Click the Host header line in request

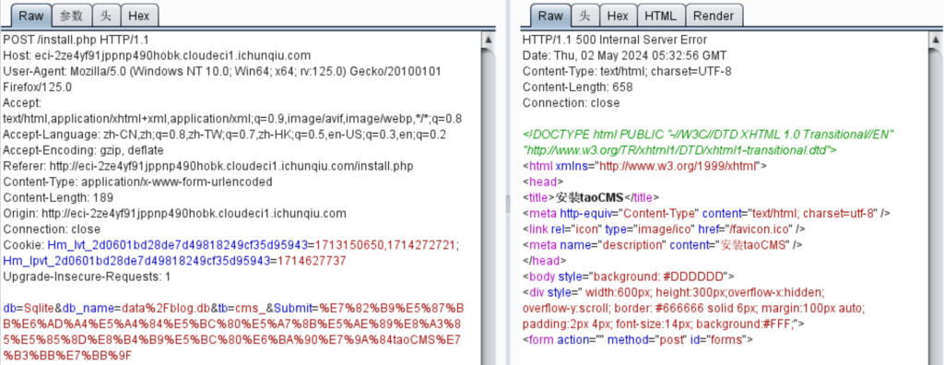pos(157,55)
